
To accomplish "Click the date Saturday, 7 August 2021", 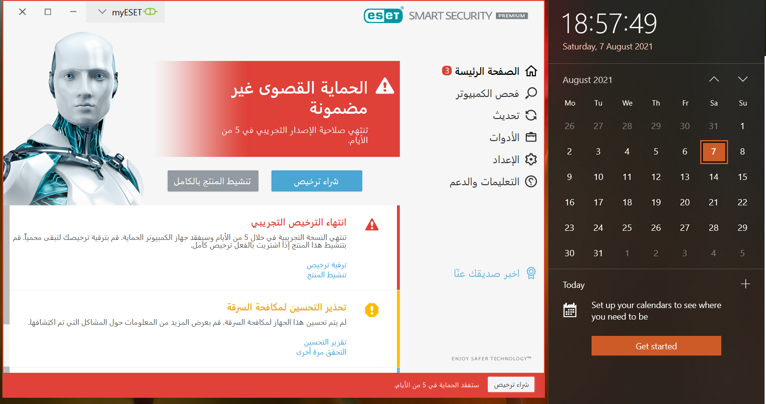I will coord(607,47).
